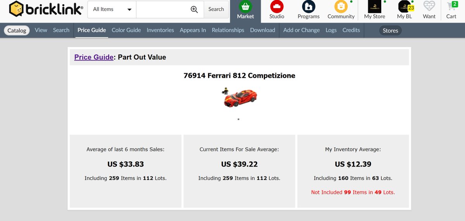Open the Inventories menu item
The image size is (465, 221).
[x=160, y=30]
